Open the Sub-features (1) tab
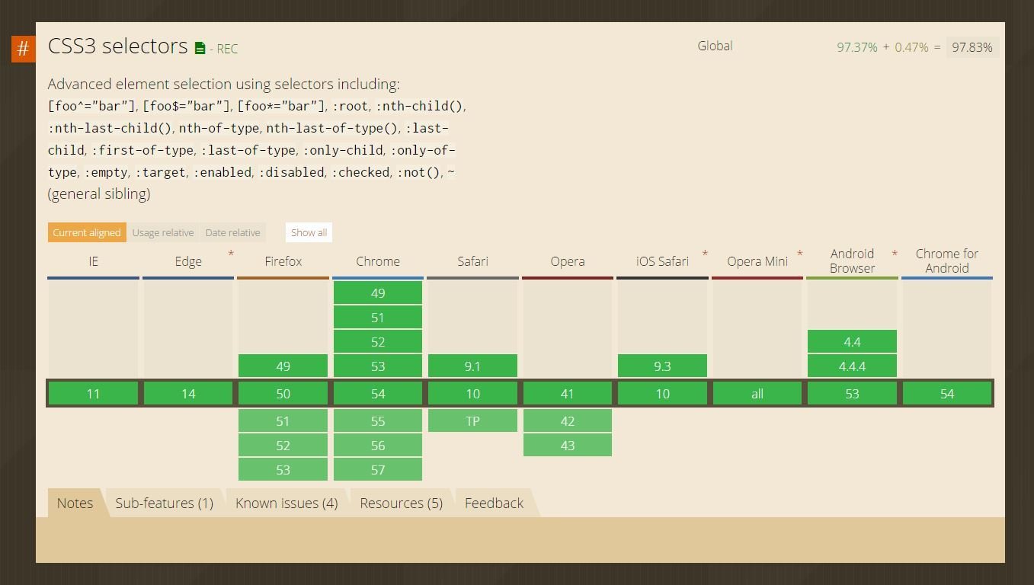Screen dimensions: 1034x585 pyautogui.click(x=165, y=503)
